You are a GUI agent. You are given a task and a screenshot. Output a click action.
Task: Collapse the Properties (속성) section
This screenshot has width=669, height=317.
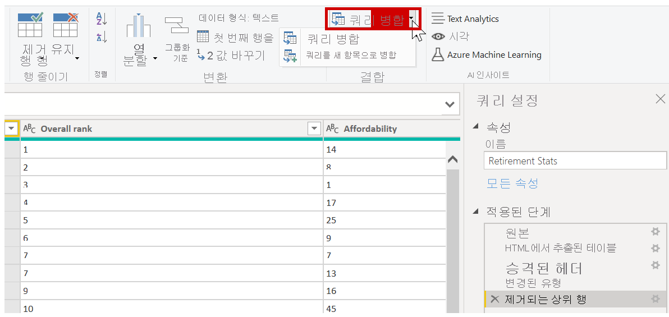click(476, 127)
